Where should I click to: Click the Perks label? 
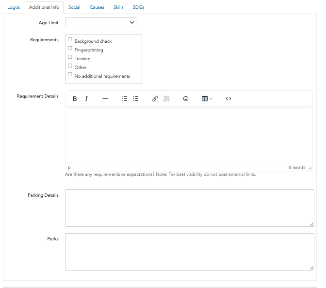pos(53,239)
